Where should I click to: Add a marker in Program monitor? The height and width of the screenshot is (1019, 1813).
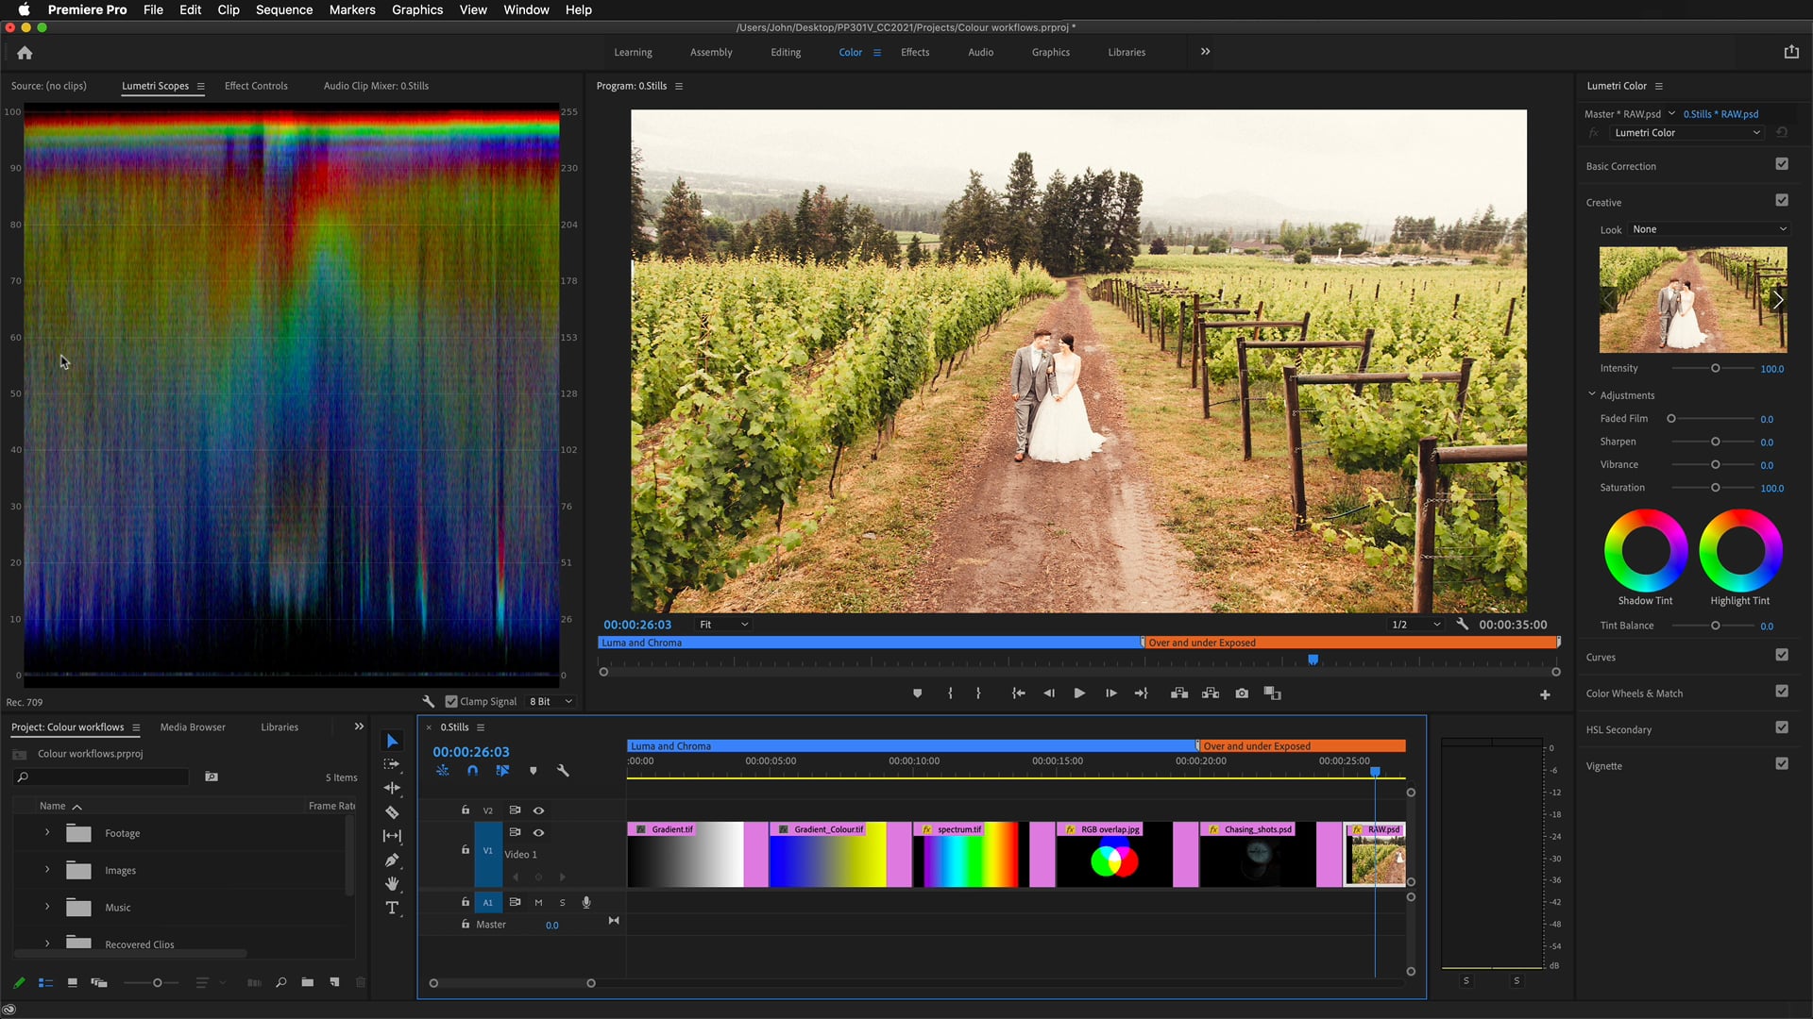point(917,693)
